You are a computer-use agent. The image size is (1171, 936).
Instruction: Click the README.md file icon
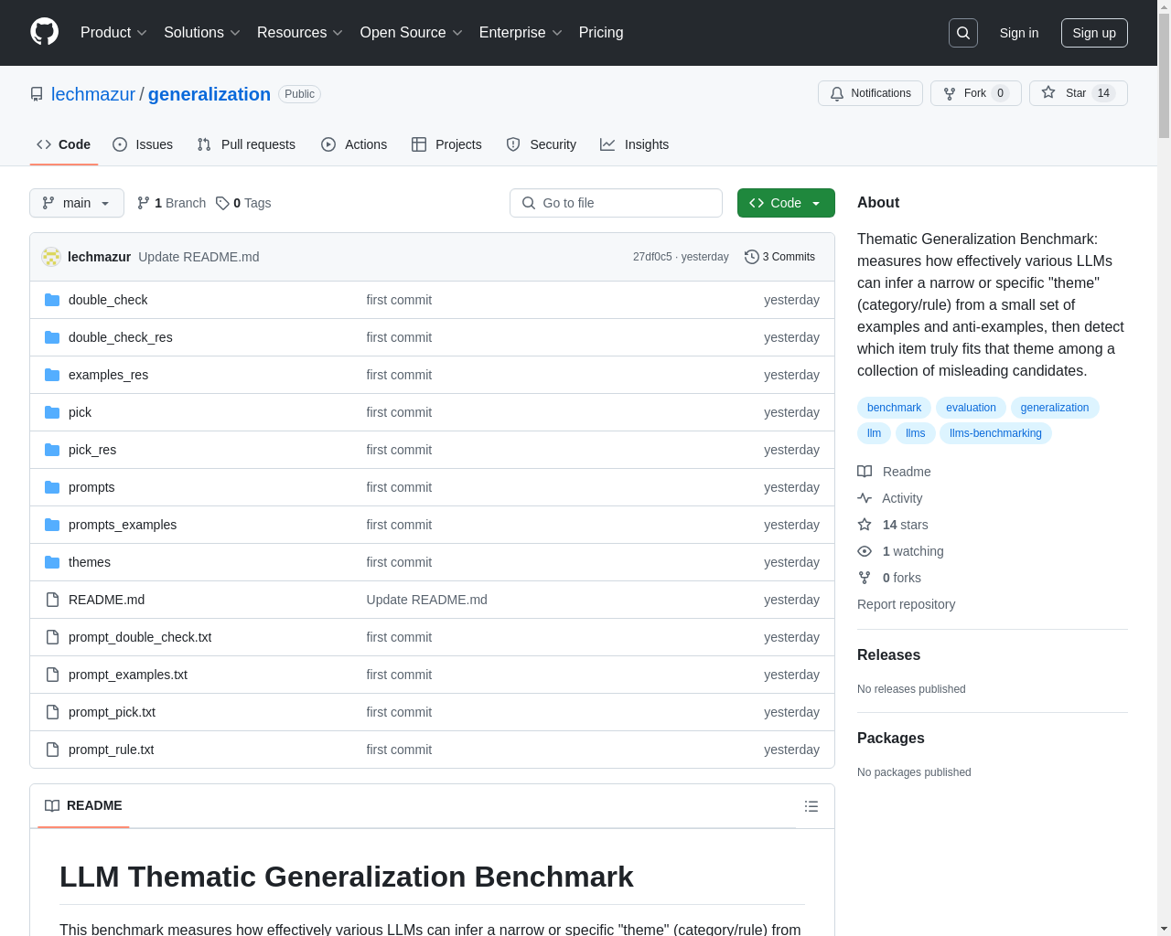click(x=52, y=600)
